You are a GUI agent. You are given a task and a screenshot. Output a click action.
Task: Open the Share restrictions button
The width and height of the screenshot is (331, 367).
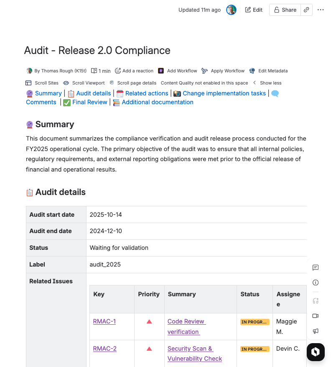click(x=285, y=10)
